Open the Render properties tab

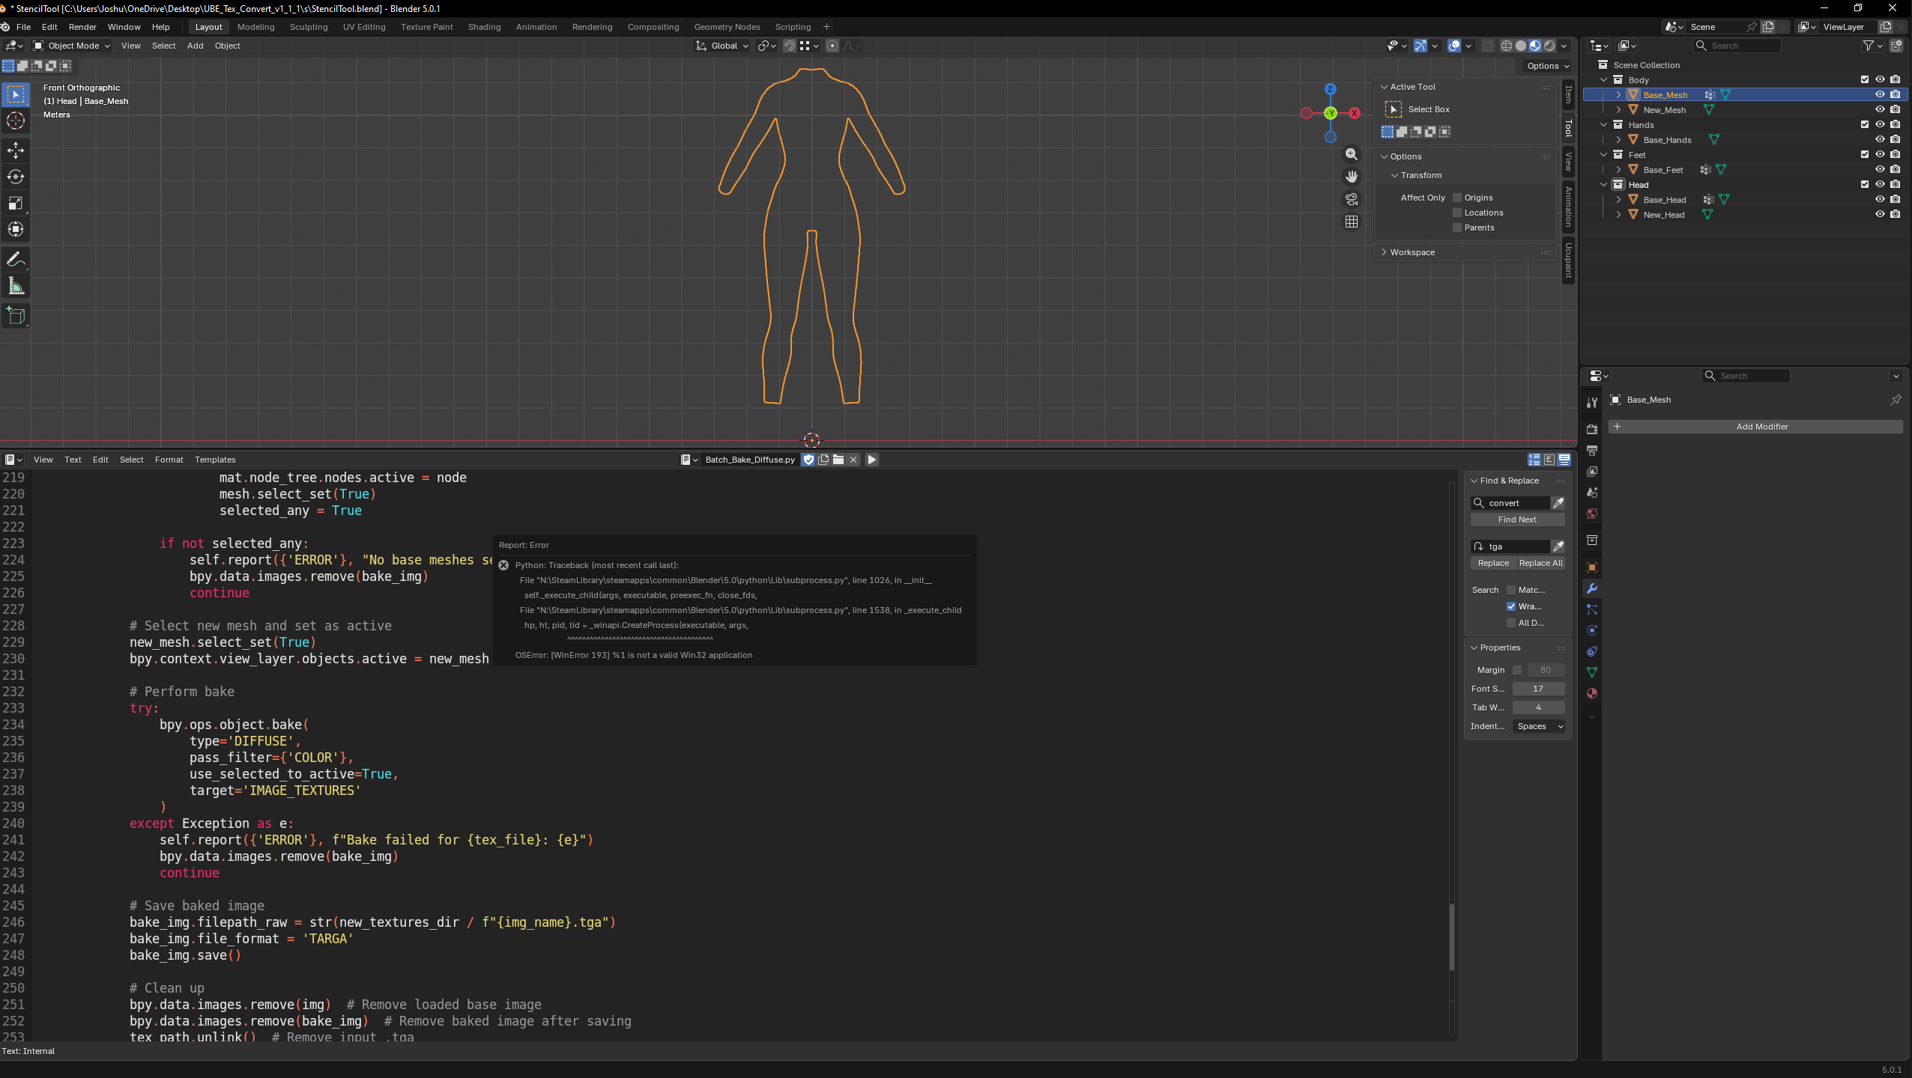[x=1591, y=429]
